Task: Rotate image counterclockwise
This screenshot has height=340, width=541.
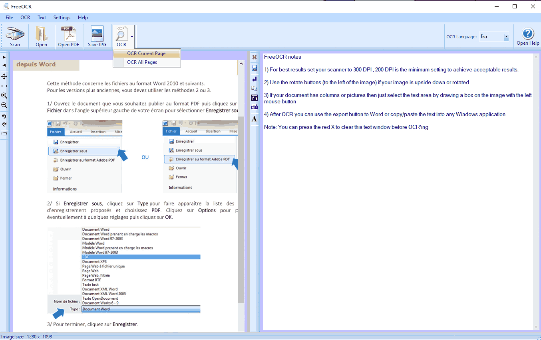Action: pos(4,116)
